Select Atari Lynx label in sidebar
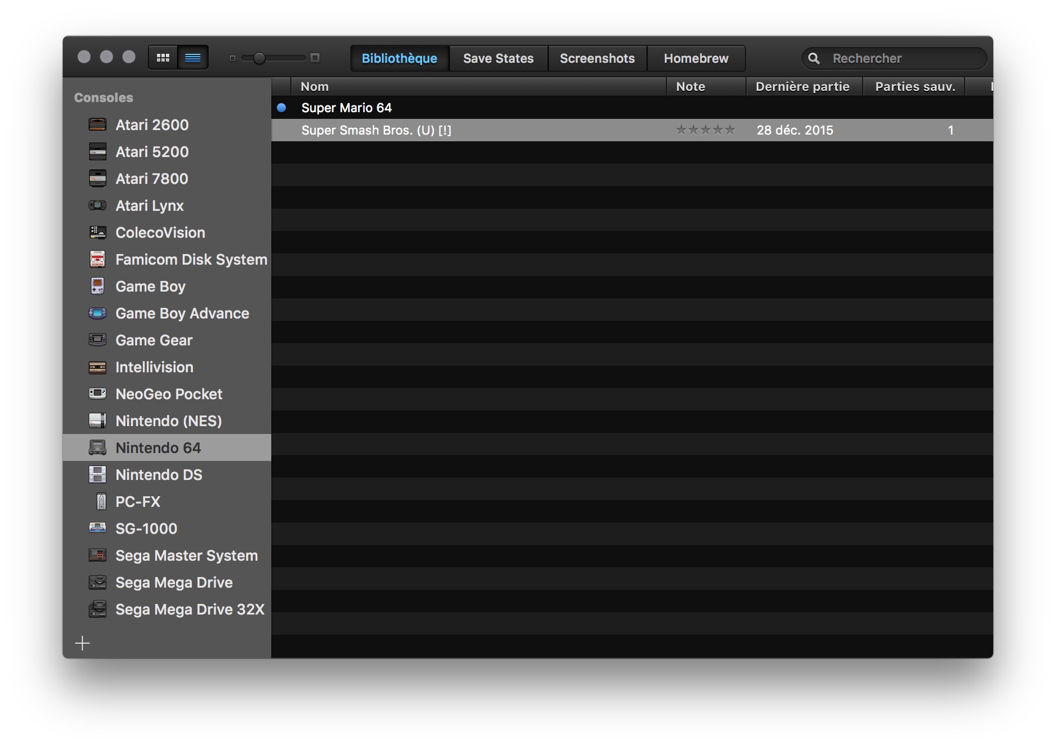This screenshot has width=1056, height=748. coord(150,206)
